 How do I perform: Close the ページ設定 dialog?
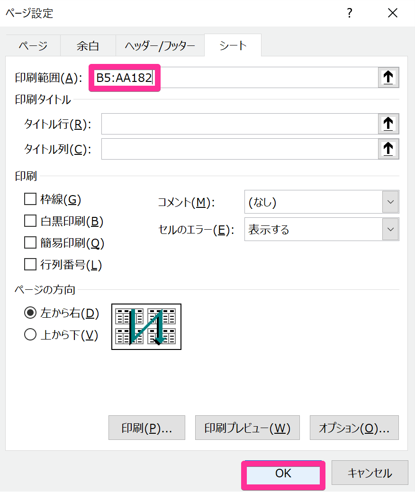[x=392, y=13]
